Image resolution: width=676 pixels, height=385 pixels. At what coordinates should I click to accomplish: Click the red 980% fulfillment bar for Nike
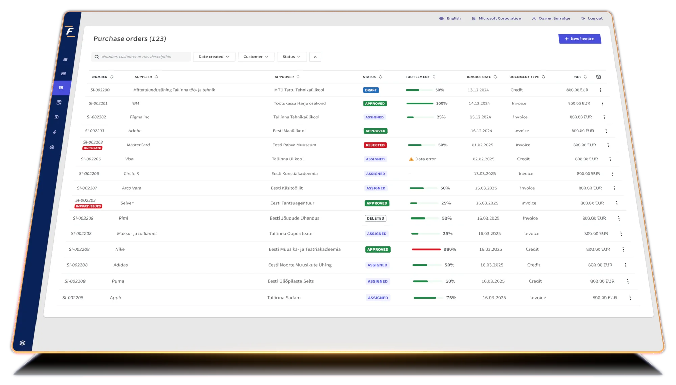coord(426,249)
